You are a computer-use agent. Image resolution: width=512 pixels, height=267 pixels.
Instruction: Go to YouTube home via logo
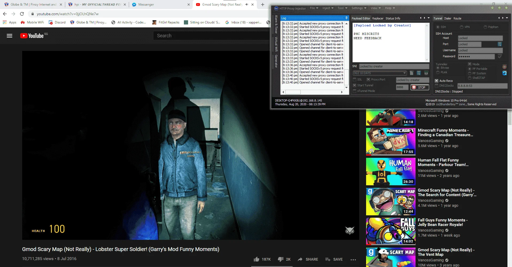tap(32, 36)
